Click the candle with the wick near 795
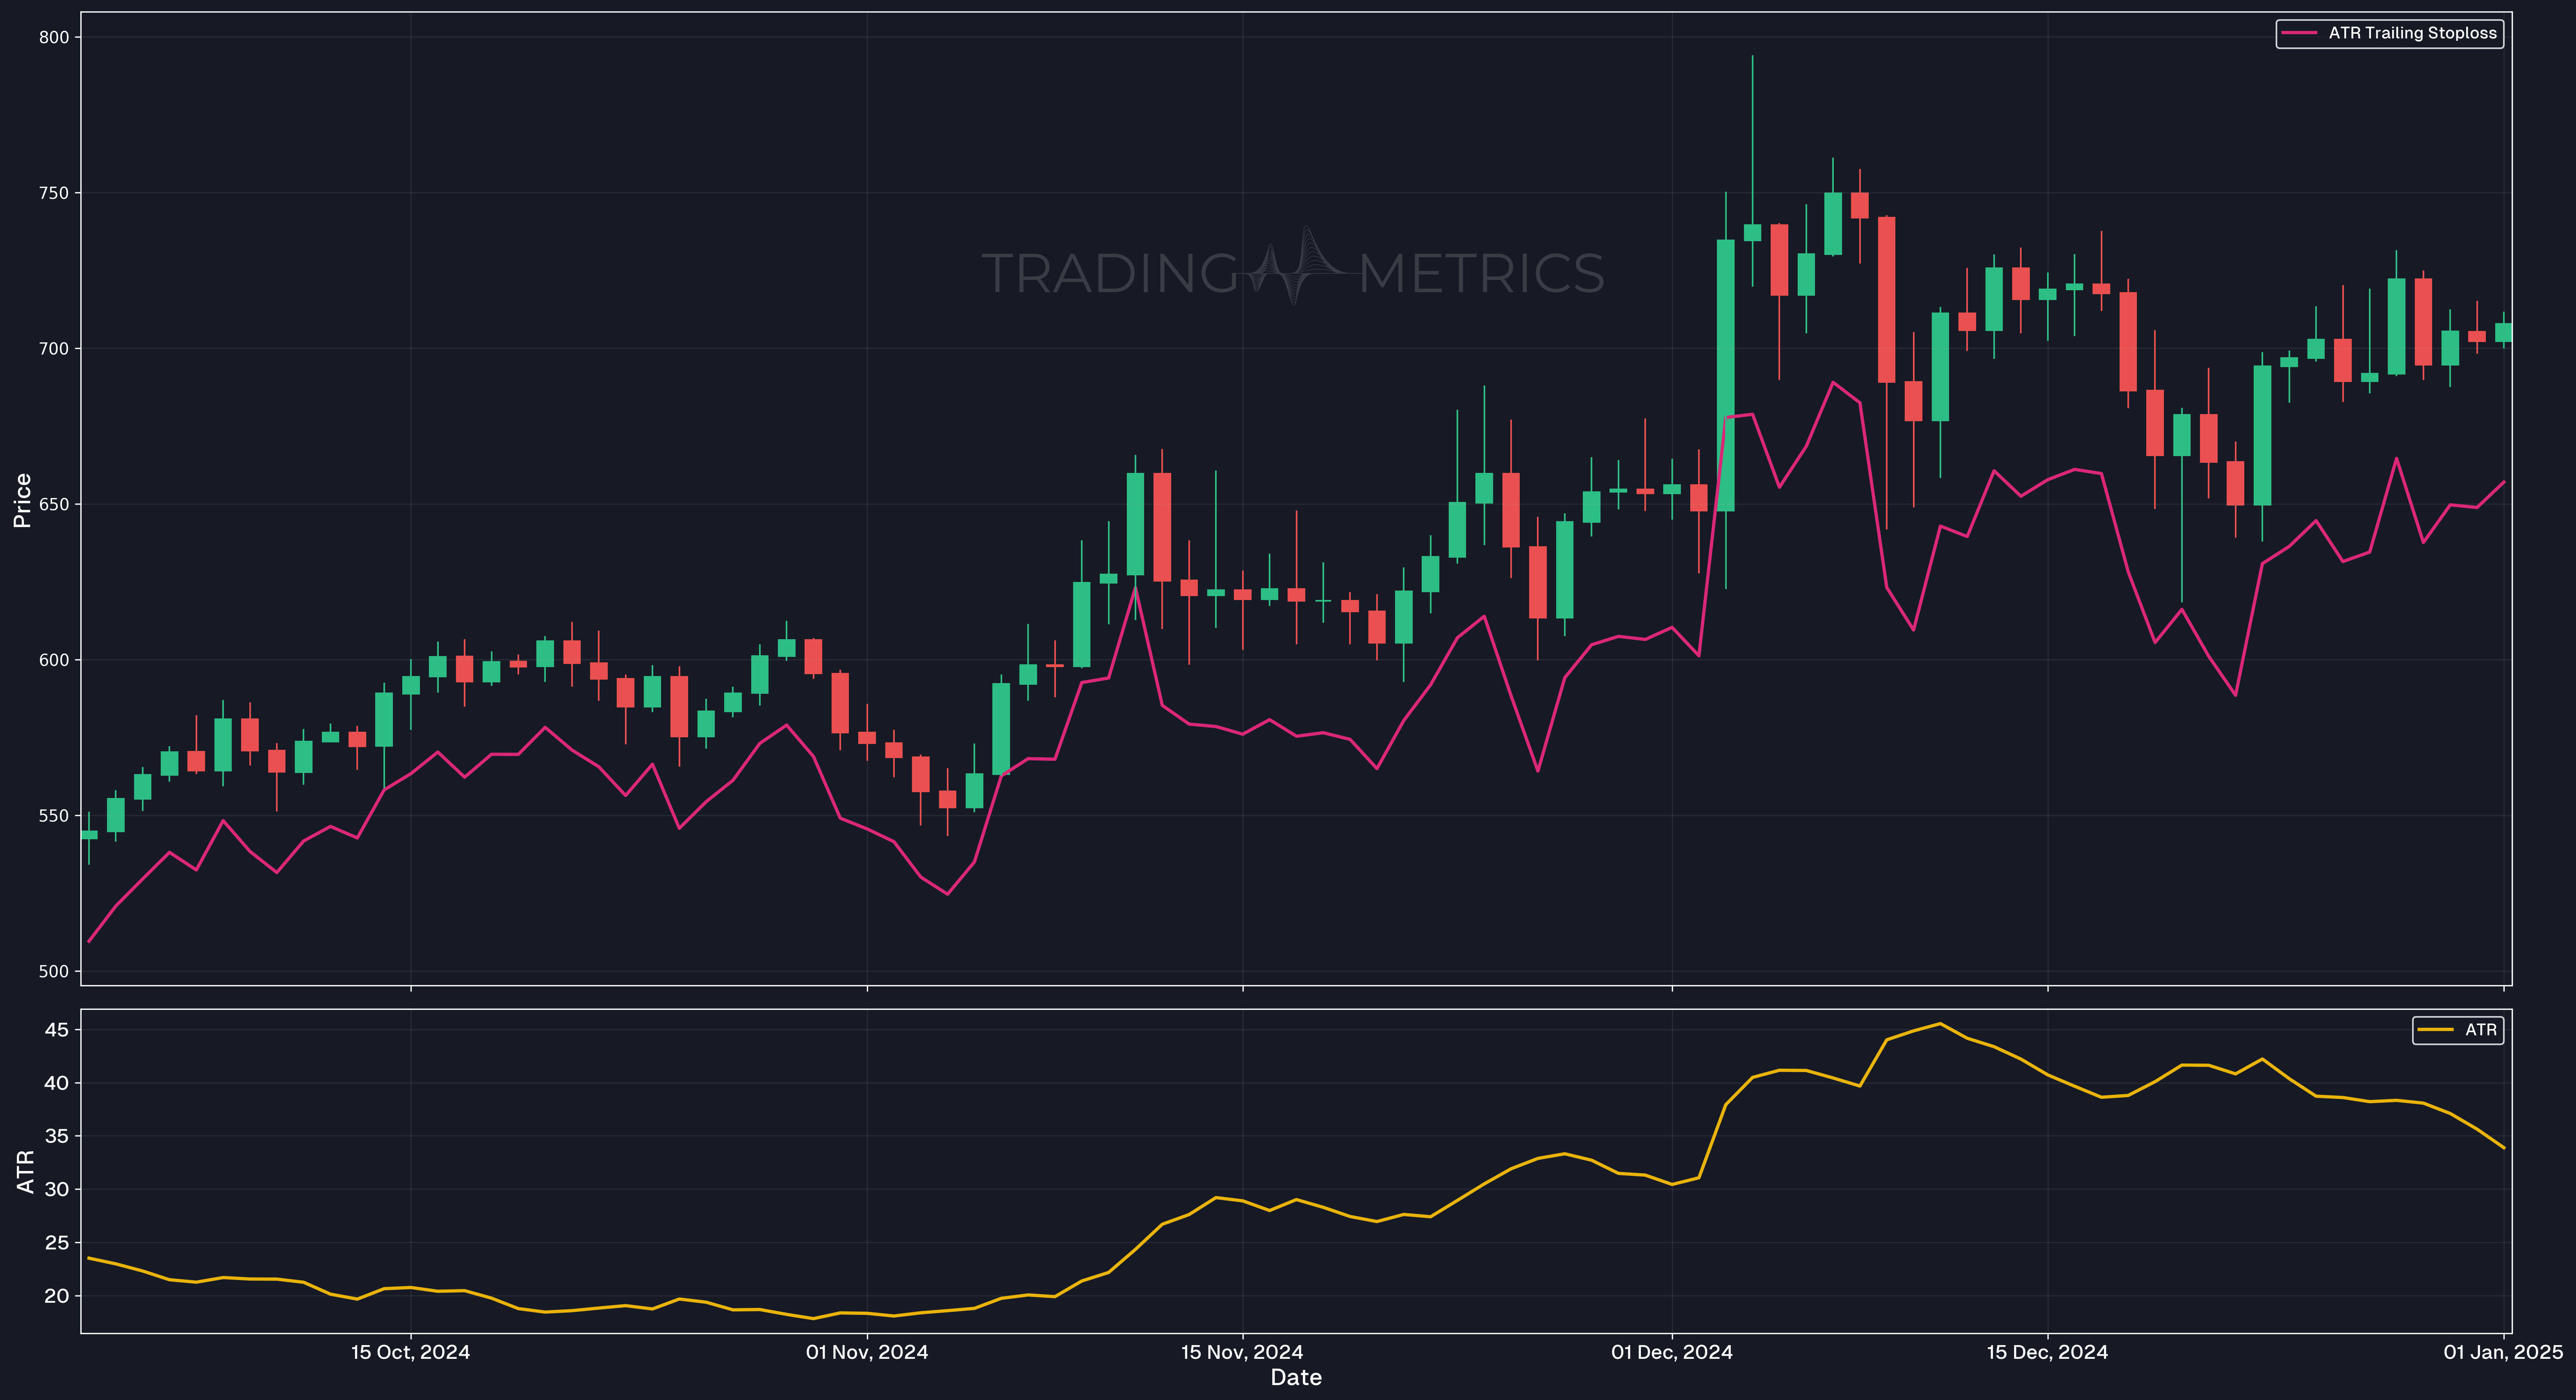This screenshot has height=1400, width=2576. [x=1752, y=232]
